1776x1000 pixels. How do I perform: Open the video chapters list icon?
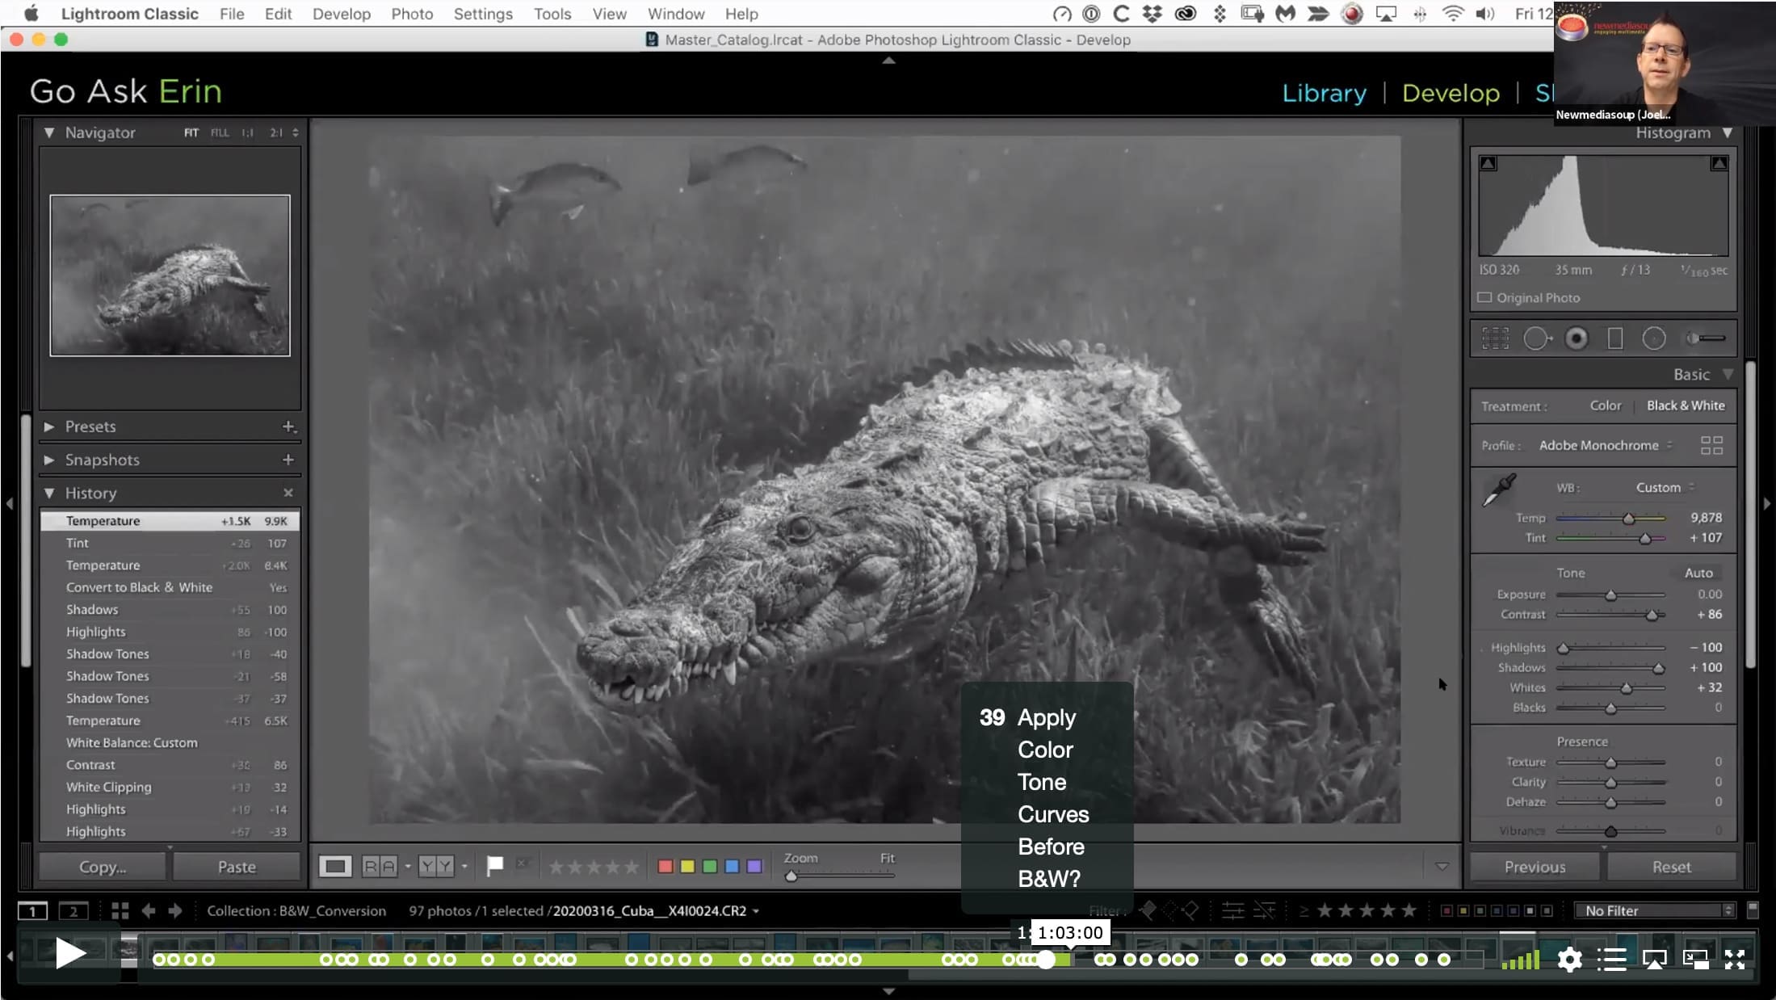(x=1612, y=959)
